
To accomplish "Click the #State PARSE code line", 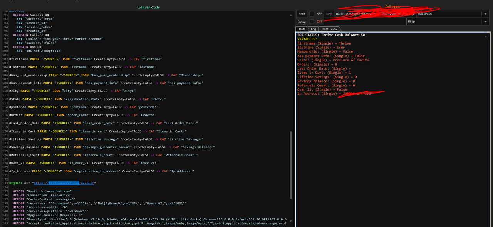I will tap(87, 99).
